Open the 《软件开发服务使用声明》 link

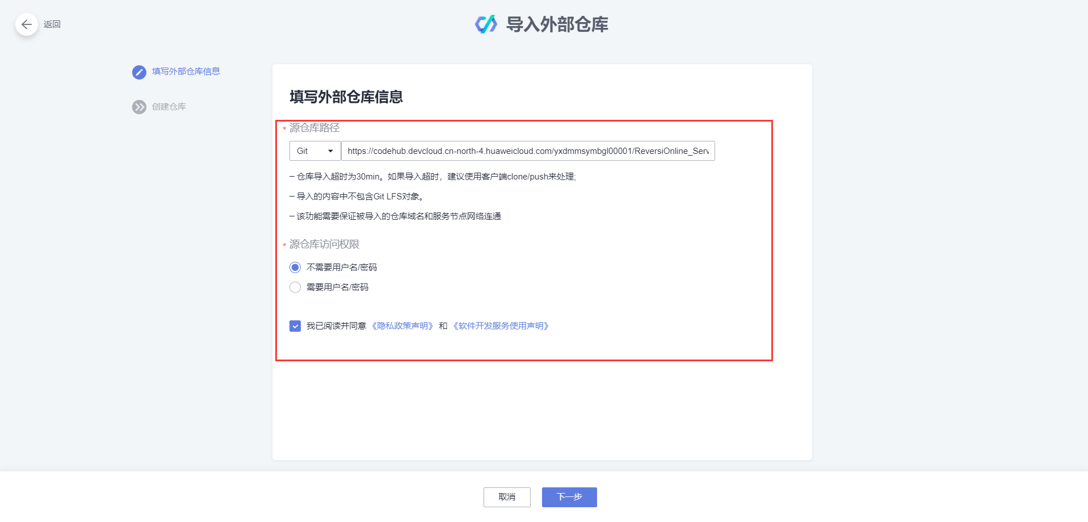coord(501,326)
